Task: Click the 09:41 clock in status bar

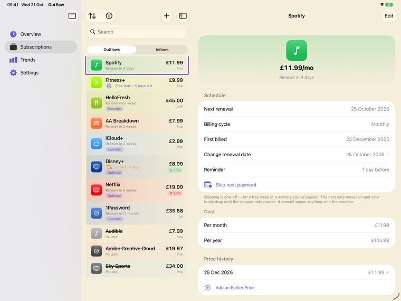Action: coord(13,5)
